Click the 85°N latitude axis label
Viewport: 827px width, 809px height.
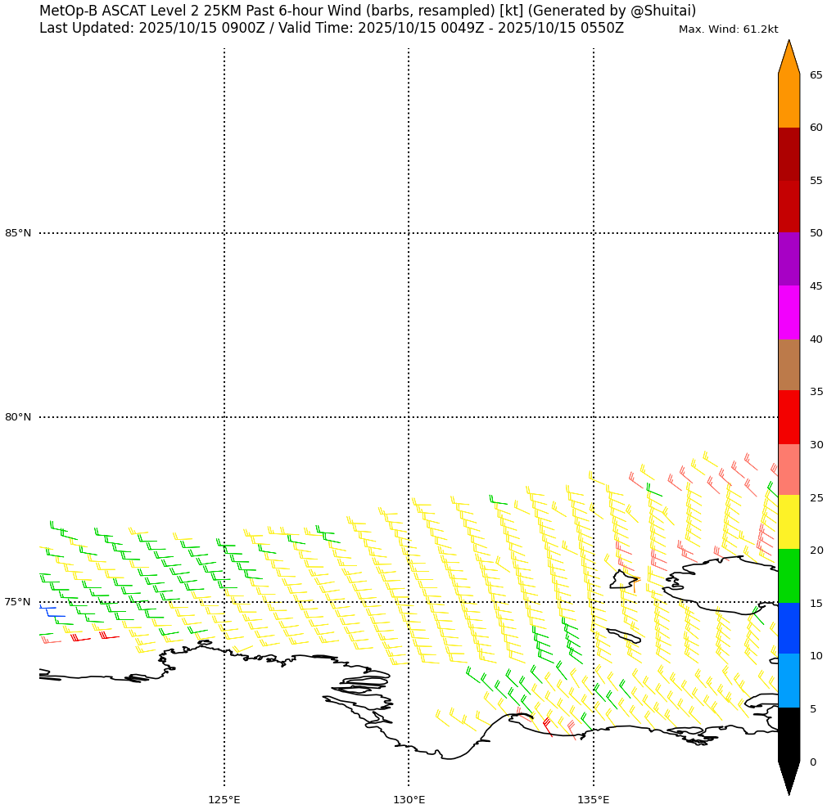click(18, 233)
